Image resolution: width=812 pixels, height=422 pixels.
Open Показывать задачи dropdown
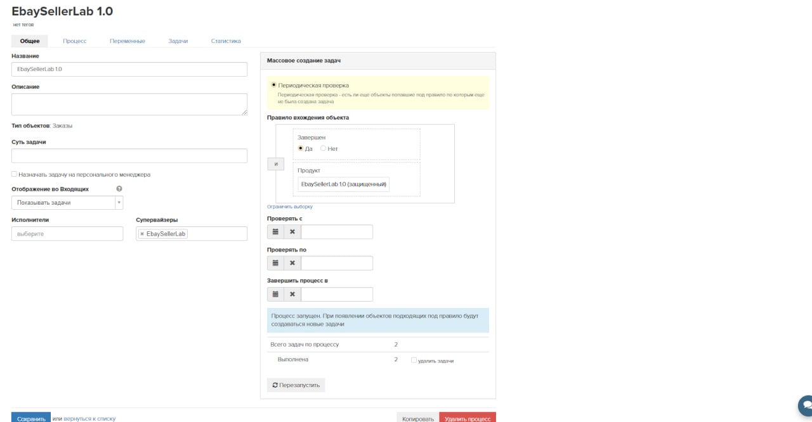67,203
